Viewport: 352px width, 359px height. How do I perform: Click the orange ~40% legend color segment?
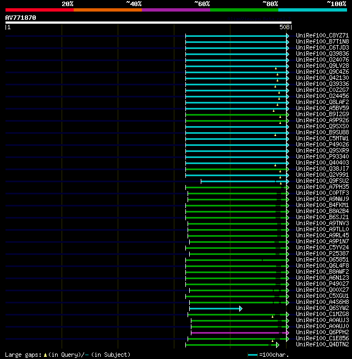click(x=108, y=10)
